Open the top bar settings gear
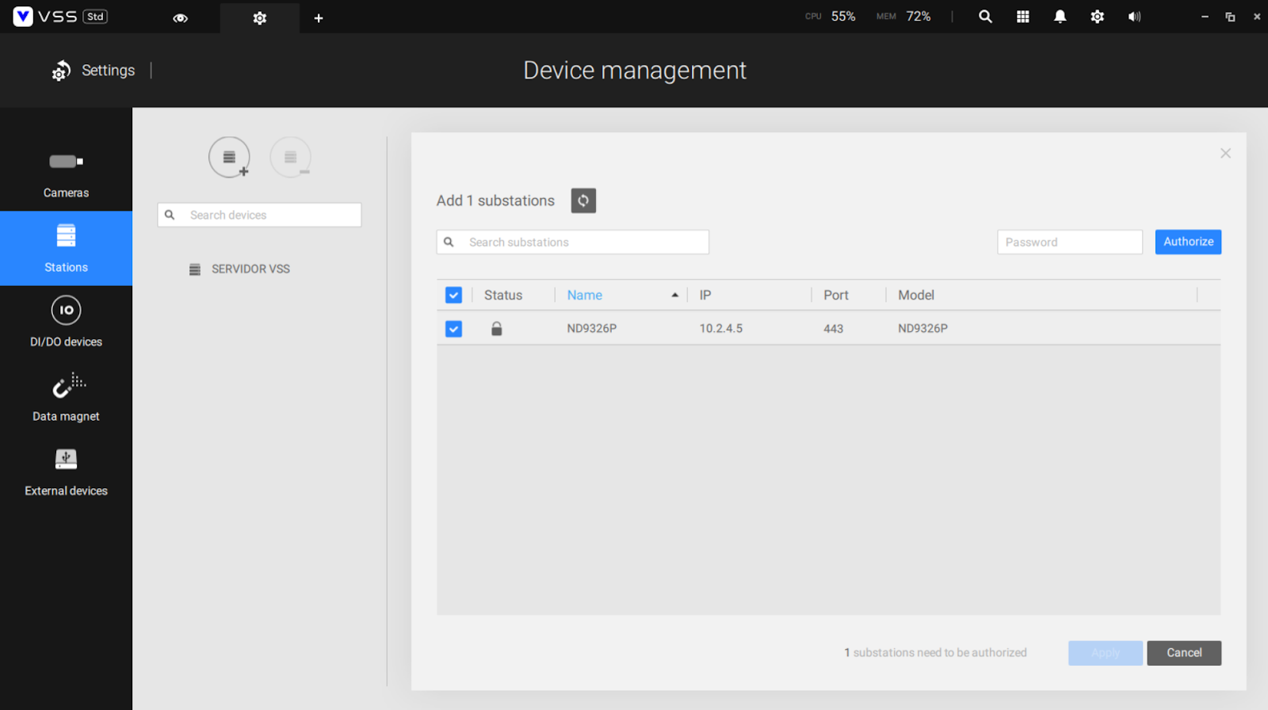 point(1098,17)
